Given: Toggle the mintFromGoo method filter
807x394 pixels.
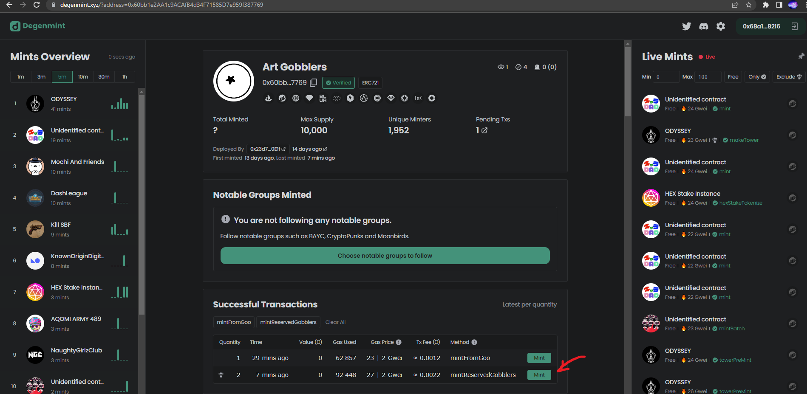Looking at the screenshot, I should point(234,322).
